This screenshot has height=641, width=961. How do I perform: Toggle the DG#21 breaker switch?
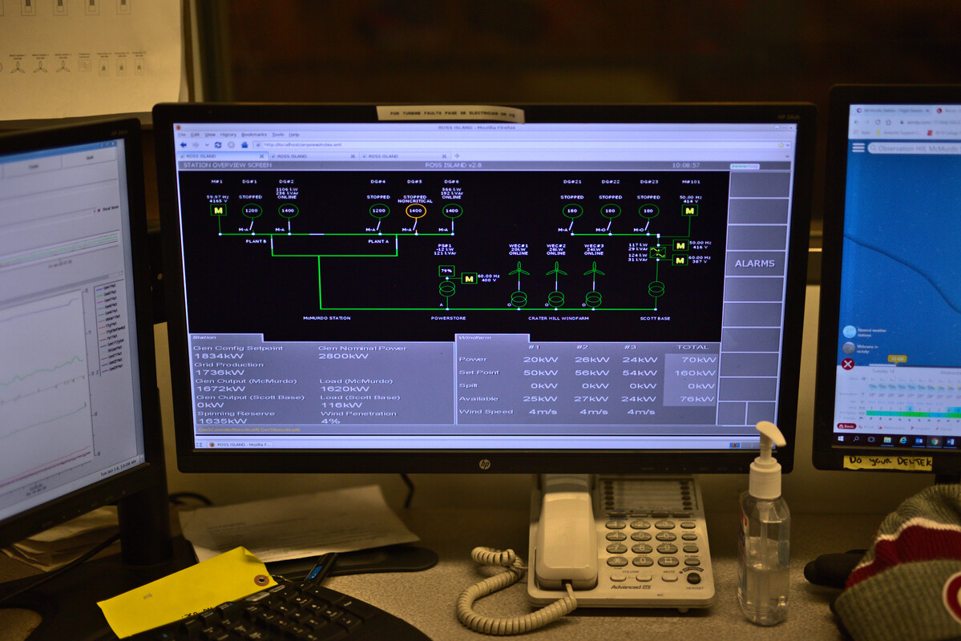571,226
